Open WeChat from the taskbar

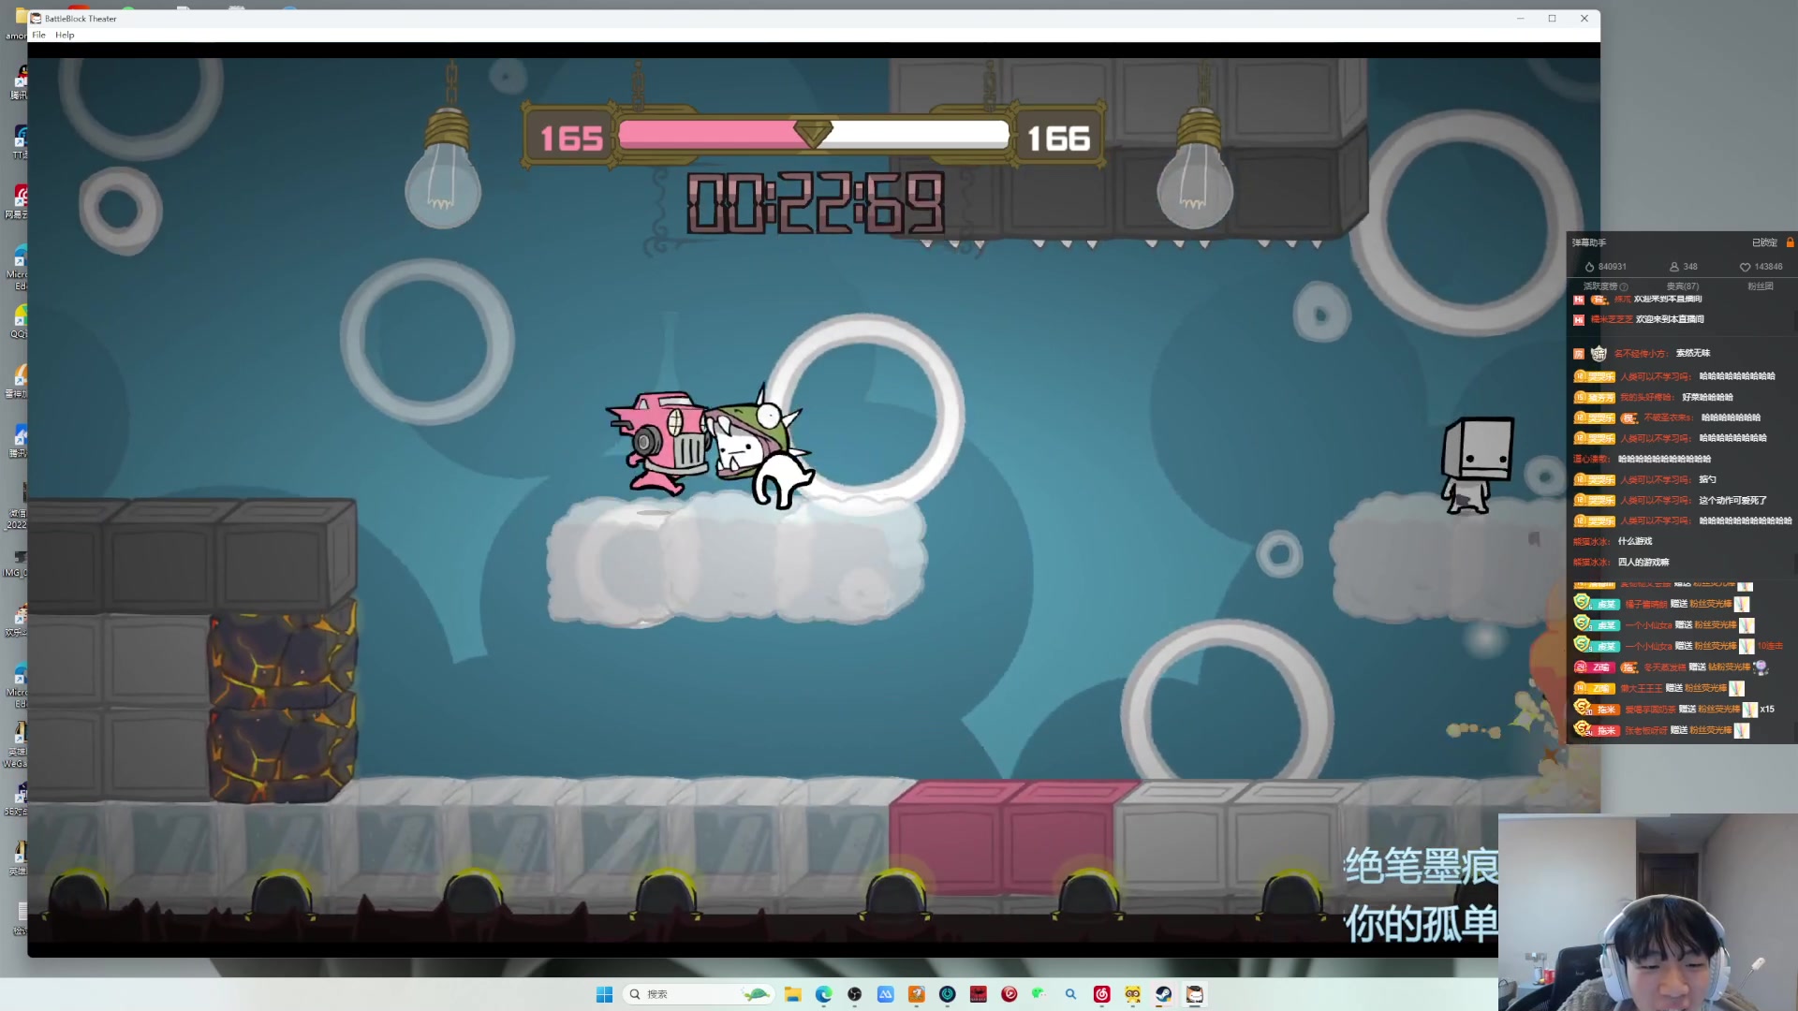[x=1039, y=994]
